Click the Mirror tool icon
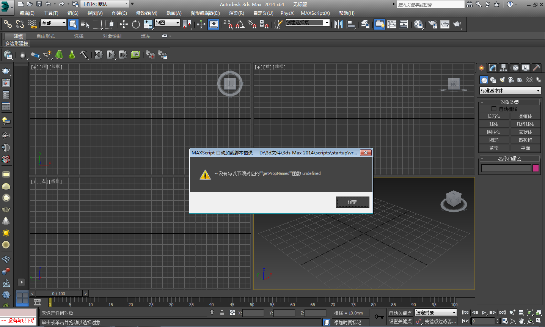 [x=339, y=24]
